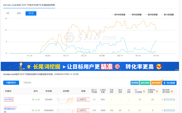182x113 pixels.
Task: Open the 历史排名 tab
Action: pyautogui.click(x=27, y=83)
